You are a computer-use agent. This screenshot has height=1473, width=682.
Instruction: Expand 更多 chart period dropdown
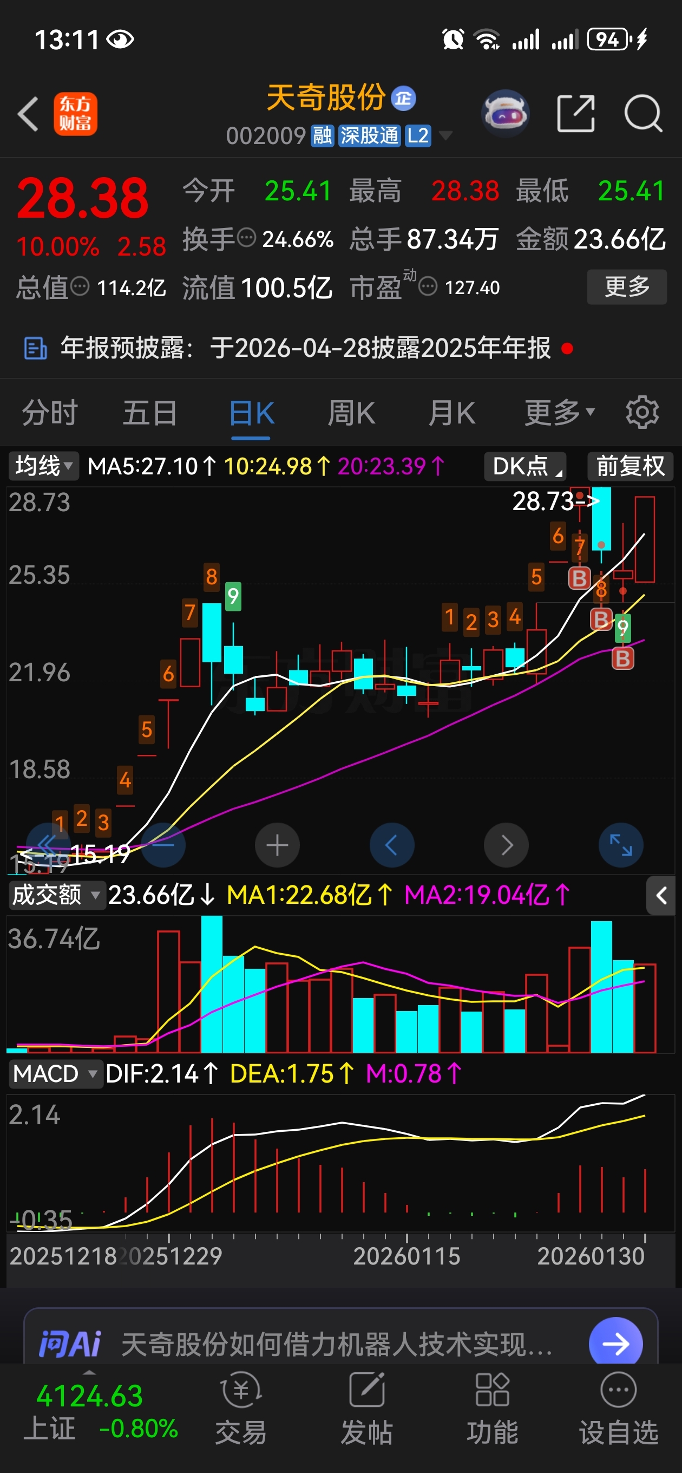(x=560, y=412)
